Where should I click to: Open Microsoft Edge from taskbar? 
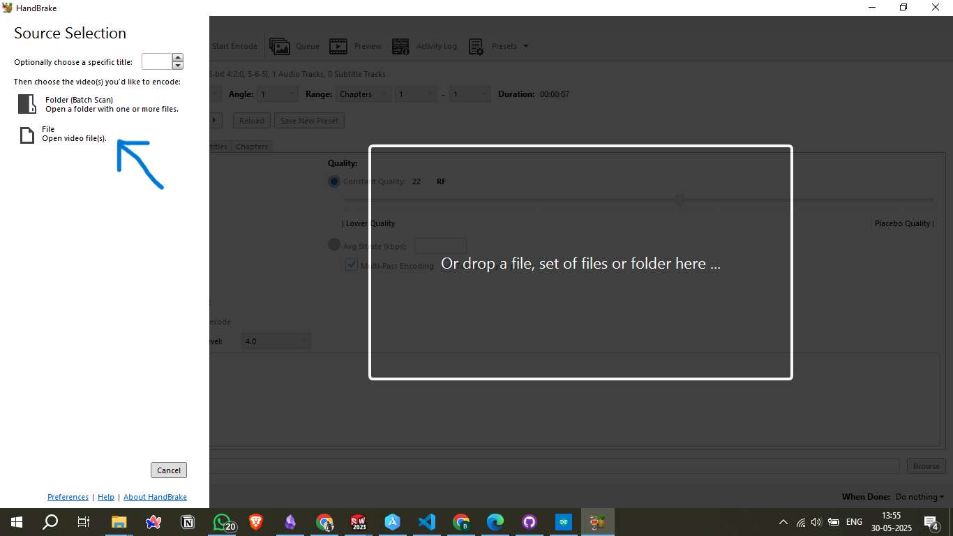click(x=495, y=522)
